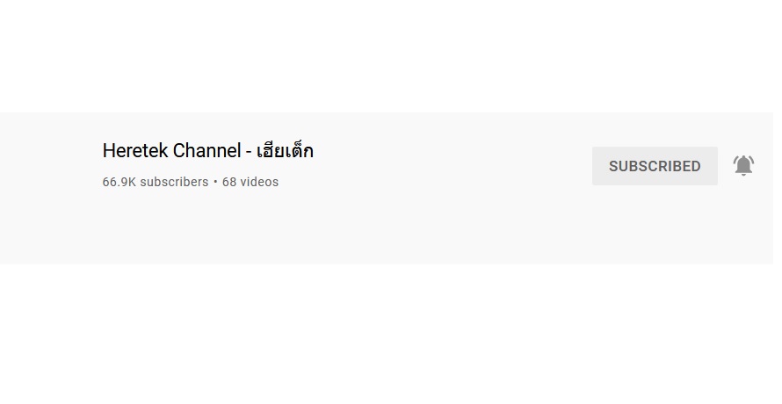Click the notification bell icon
The height and width of the screenshot is (404, 782).
click(743, 166)
